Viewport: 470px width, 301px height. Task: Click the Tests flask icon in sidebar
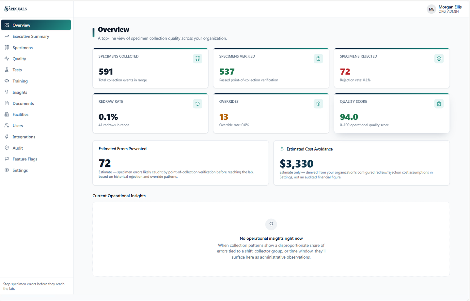(7, 70)
